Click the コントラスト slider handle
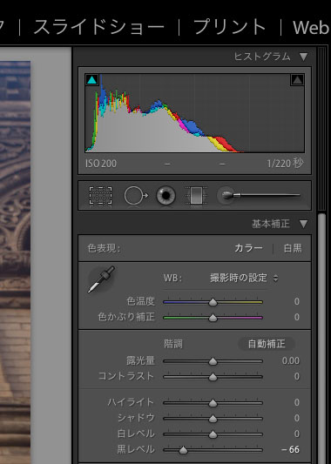Viewport: 331px width, 464px height. pos(213,377)
